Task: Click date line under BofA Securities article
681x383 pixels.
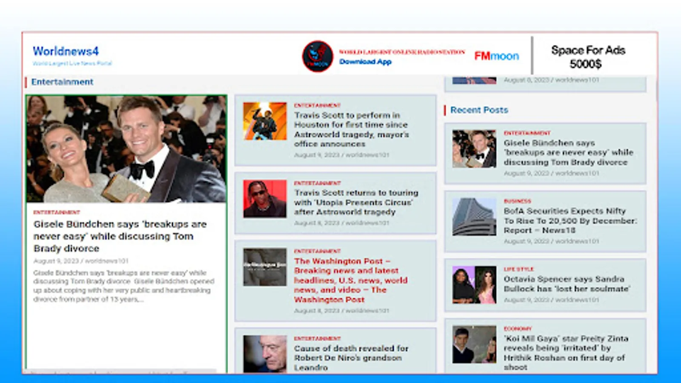Action: (552, 241)
